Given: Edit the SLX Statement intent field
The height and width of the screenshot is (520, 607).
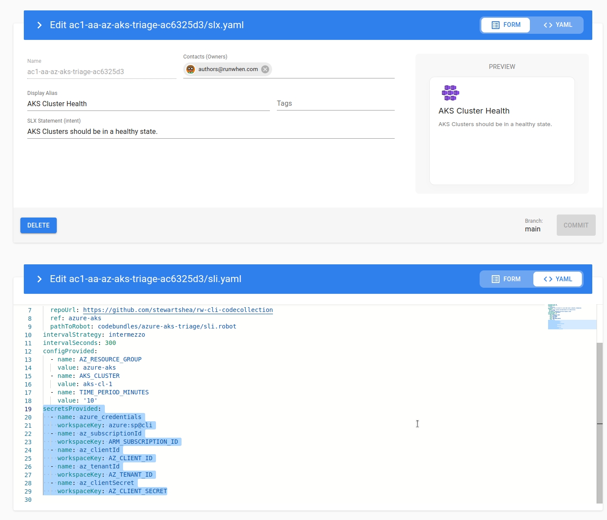Looking at the screenshot, I should (211, 132).
